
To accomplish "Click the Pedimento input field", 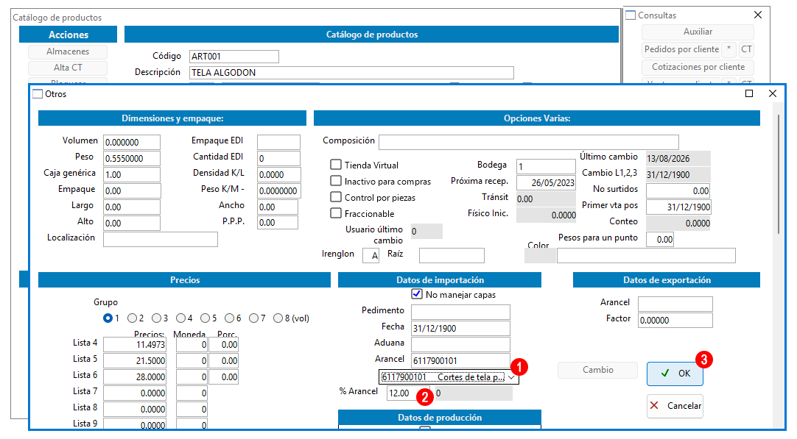I will point(460,312).
